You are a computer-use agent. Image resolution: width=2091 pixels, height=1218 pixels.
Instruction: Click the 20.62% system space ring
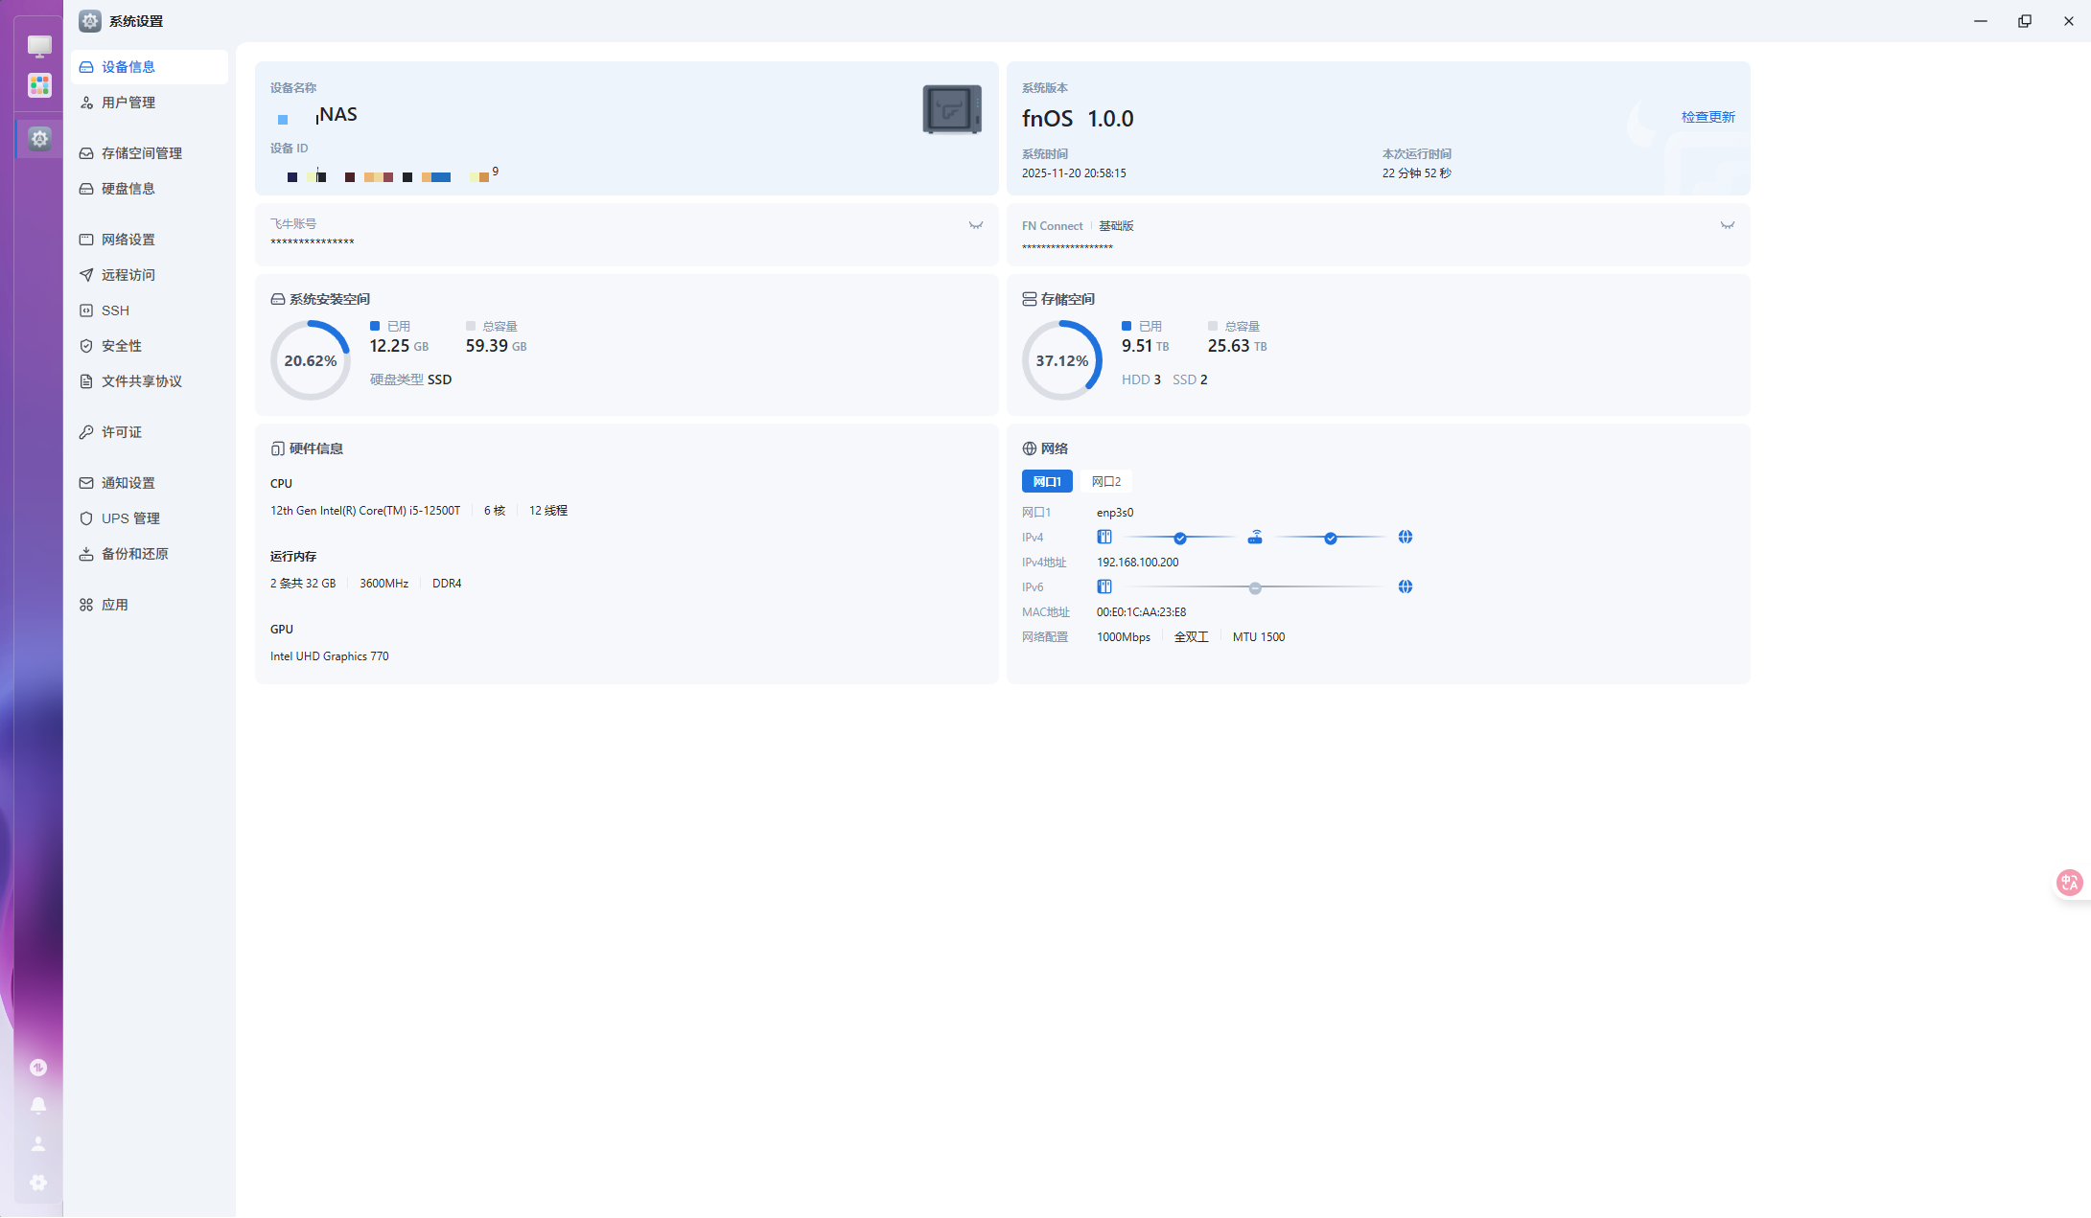point(310,360)
